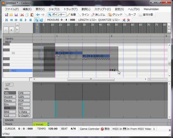Jump to the end with the skip-to-end button

pyautogui.click(x=21, y=20)
